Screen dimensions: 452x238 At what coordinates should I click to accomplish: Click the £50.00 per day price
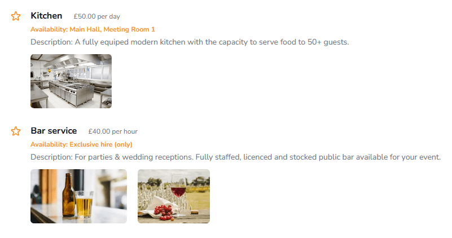click(x=96, y=16)
